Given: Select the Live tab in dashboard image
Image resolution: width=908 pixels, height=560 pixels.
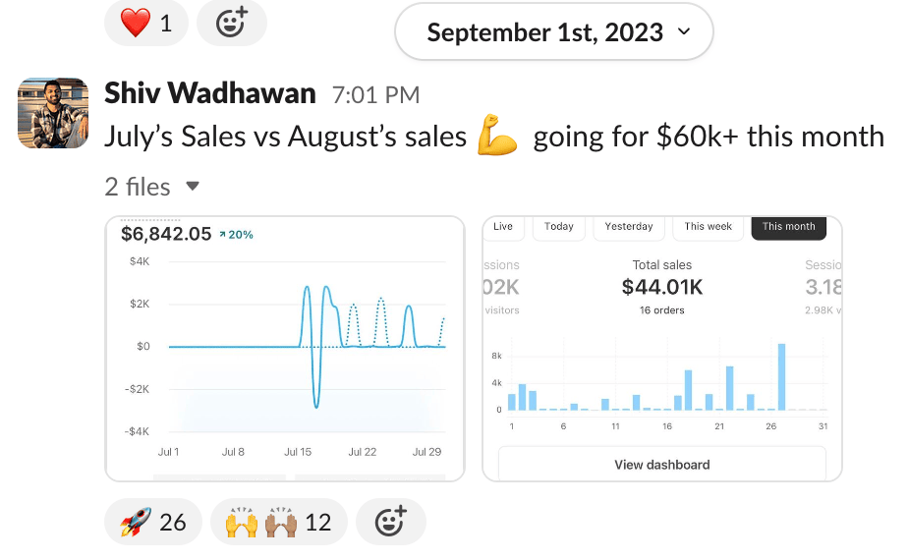Looking at the screenshot, I should 503,227.
